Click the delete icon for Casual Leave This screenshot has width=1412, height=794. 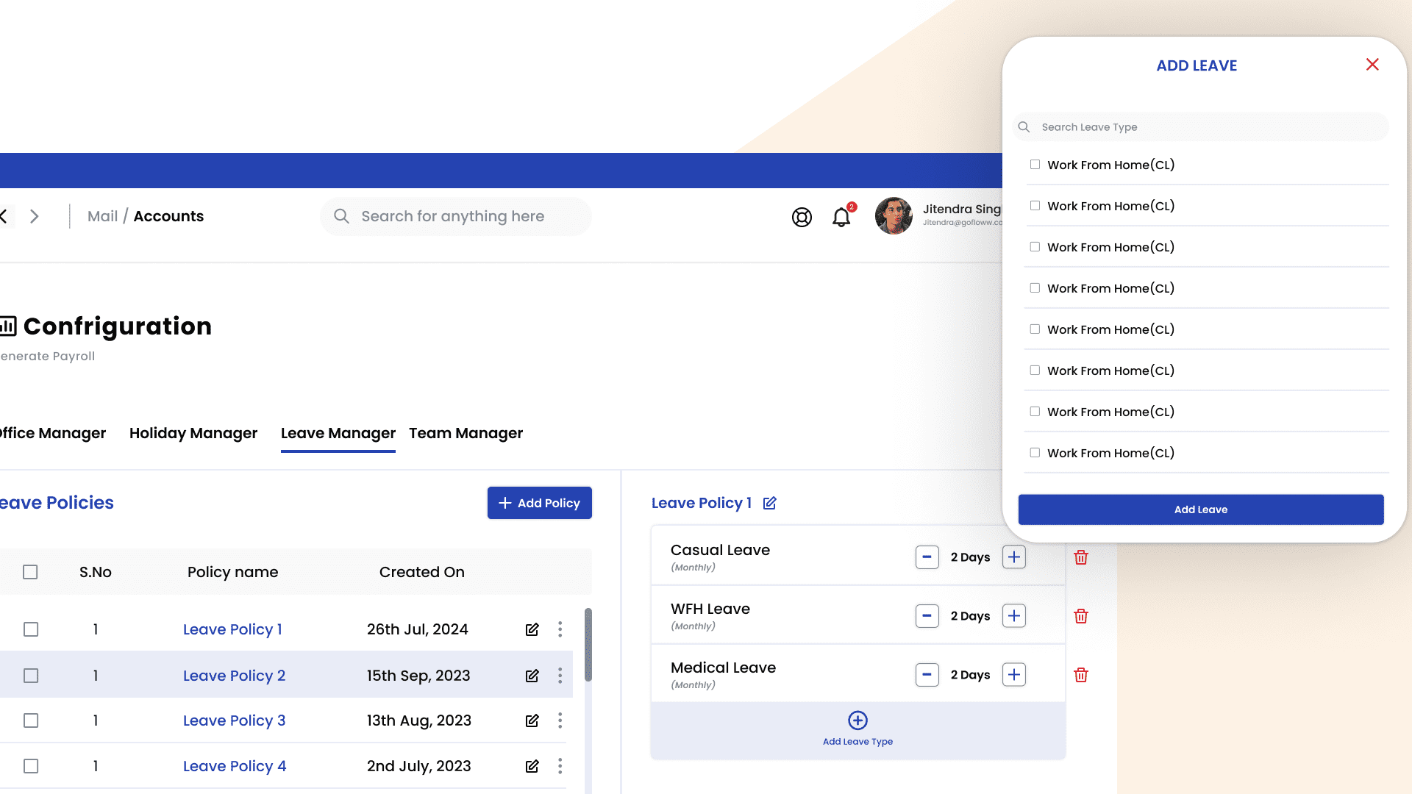coord(1080,557)
